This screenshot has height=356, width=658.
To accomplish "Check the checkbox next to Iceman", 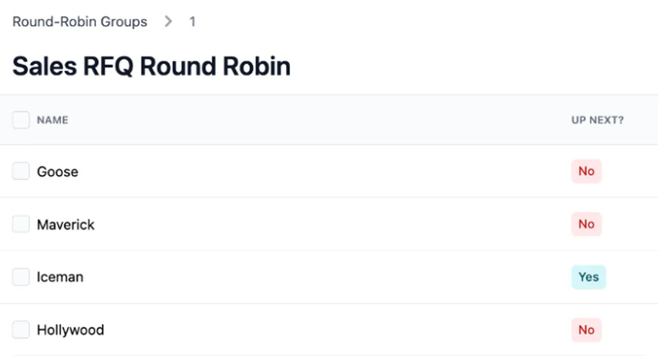I will click(21, 277).
